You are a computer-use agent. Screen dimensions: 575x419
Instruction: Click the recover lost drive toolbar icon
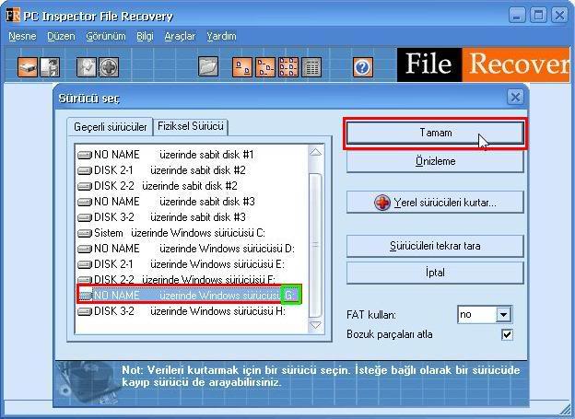click(109, 67)
